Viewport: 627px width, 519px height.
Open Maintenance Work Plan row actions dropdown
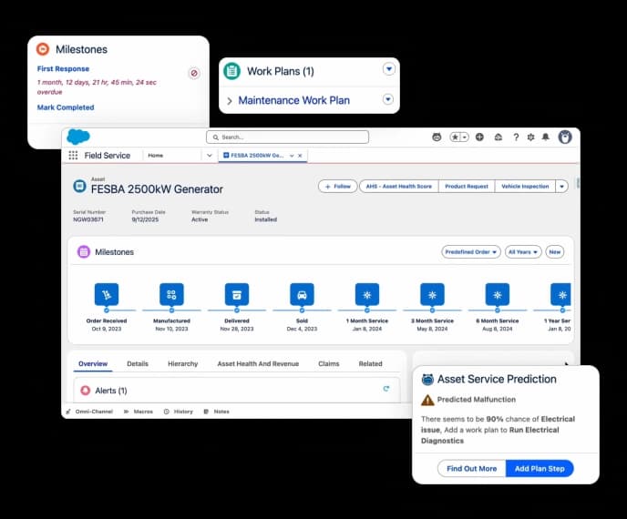tap(388, 99)
